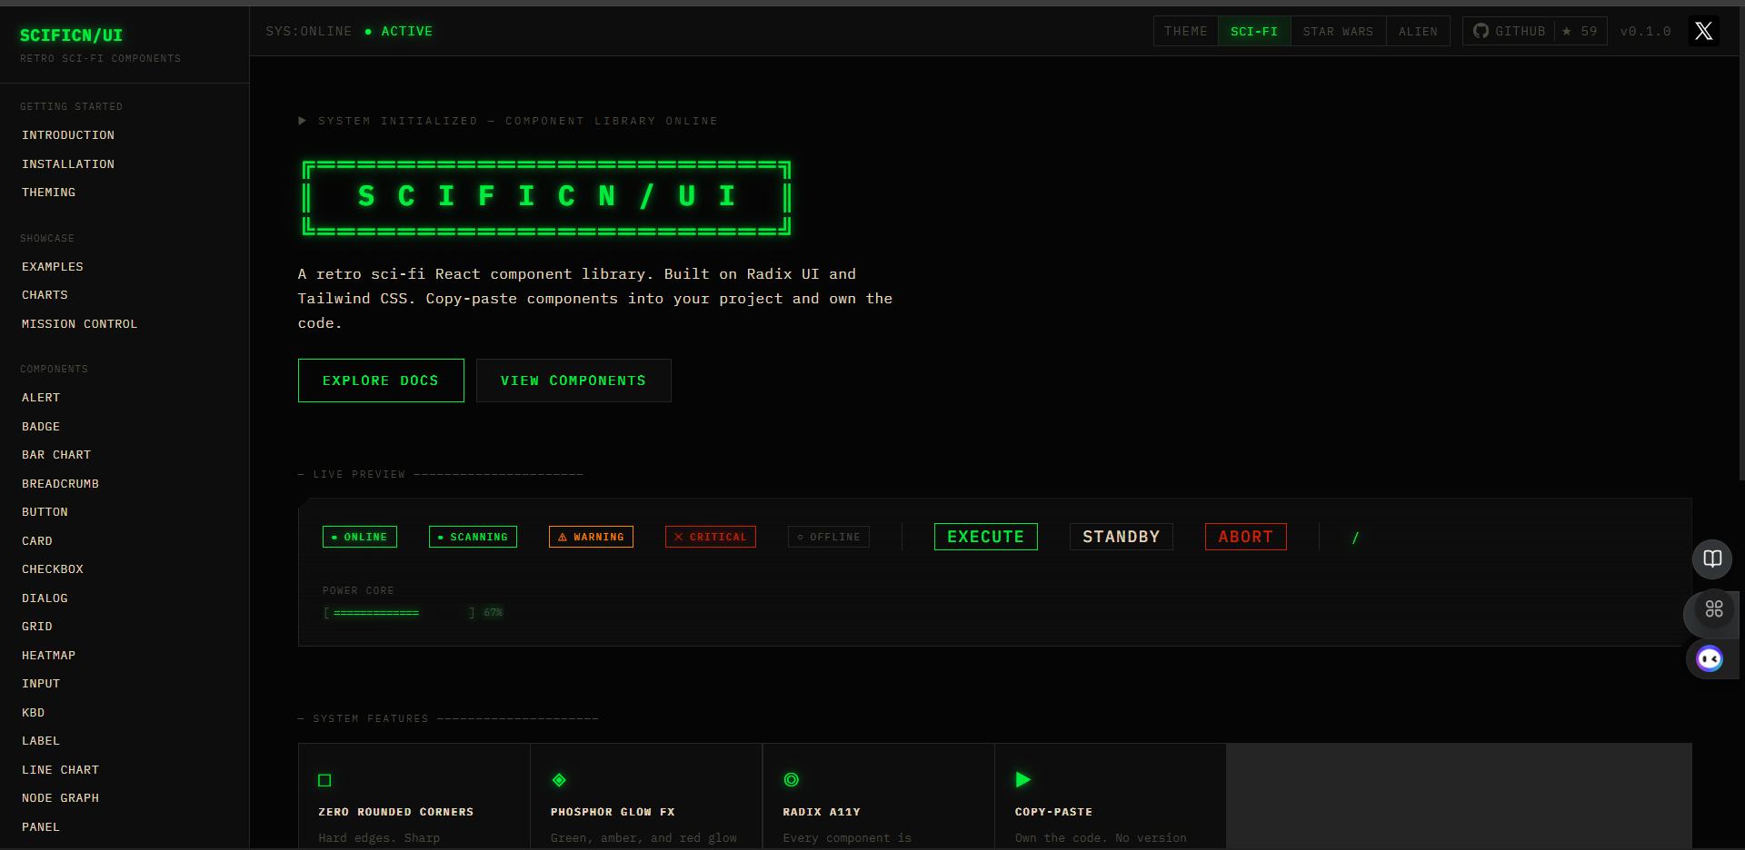This screenshot has height=850, width=1745.
Task: Click the ONLINE status badge
Action: [x=360, y=537]
